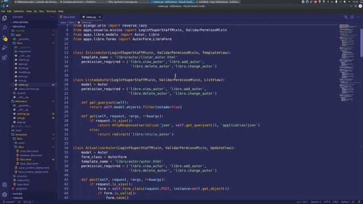Open the Explorer panel ellipsis menu
The height and width of the screenshot is (204, 363).
coord(52,17)
